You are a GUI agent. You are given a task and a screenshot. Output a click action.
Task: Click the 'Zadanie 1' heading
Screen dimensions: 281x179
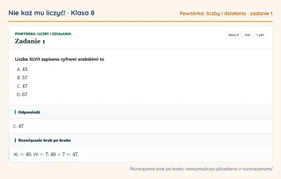pyautogui.click(x=30, y=41)
